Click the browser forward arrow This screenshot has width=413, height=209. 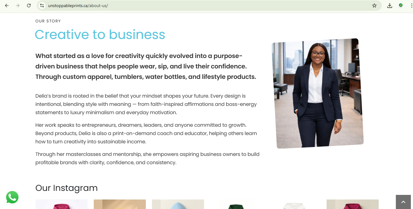18,6
